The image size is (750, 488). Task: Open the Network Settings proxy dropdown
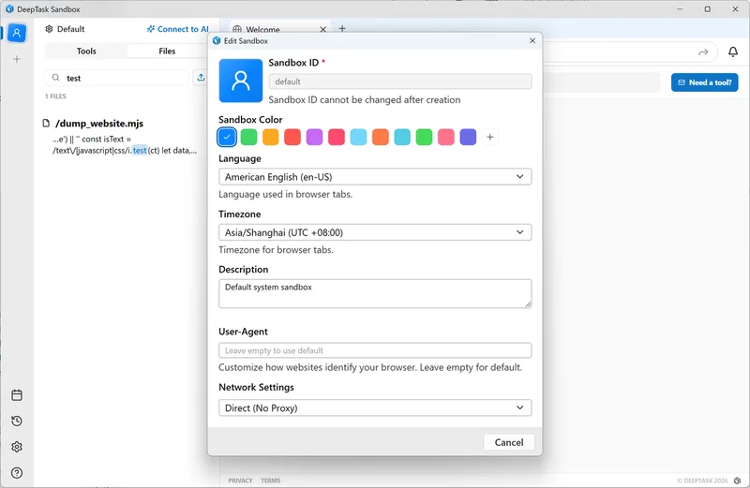(375, 408)
